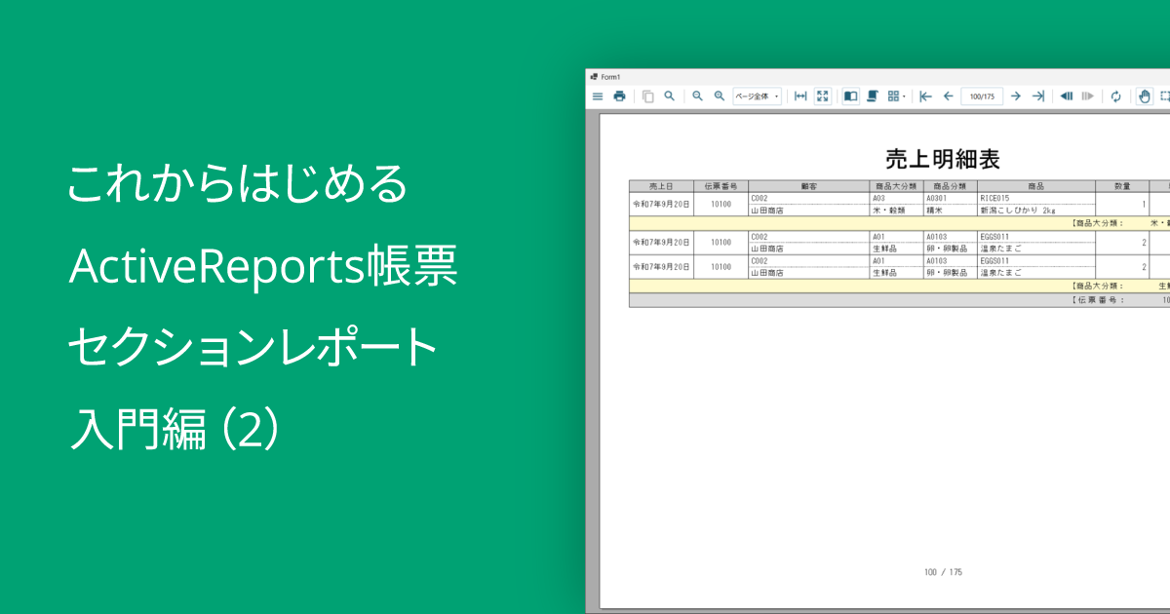Select the Fit width icon

pyautogui.click(x=800, y=96)
